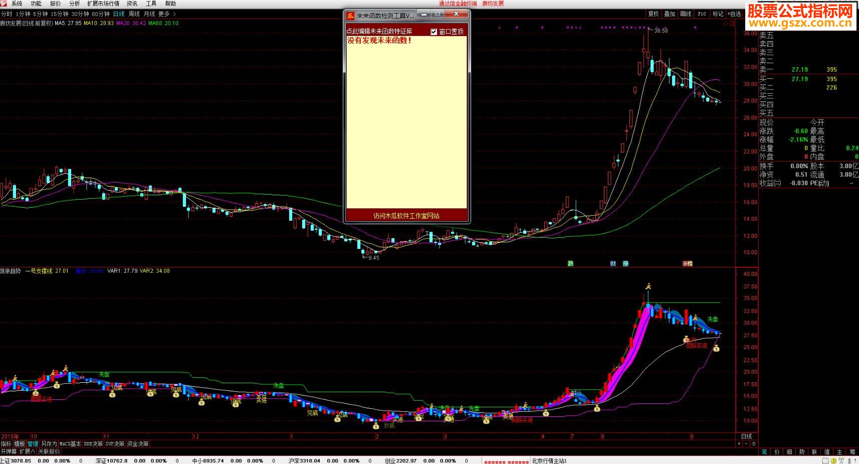The width and height of the screenshot is (859, 464).
Task: Switch chart to 15分钟 period
Action: (60, 14)
